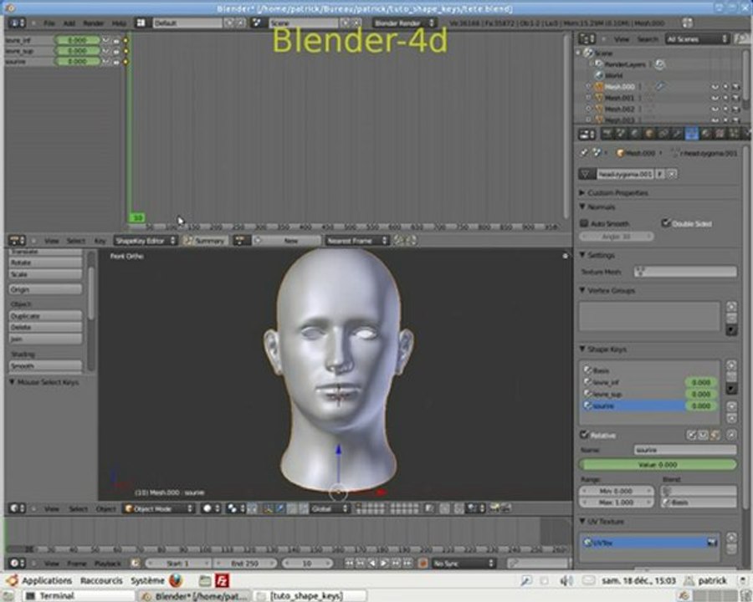Play the animation in reverse
The image size is (753, 602).
372,563
